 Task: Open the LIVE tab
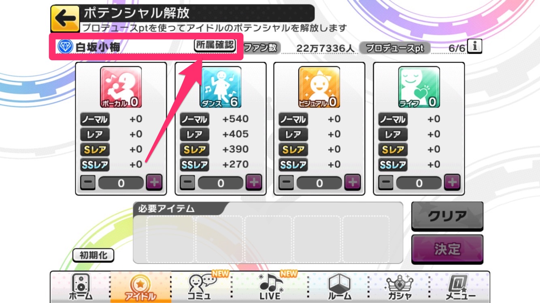(x=270, y=287)
